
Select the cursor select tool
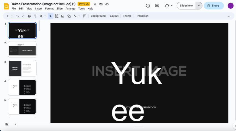coord(51,16)
